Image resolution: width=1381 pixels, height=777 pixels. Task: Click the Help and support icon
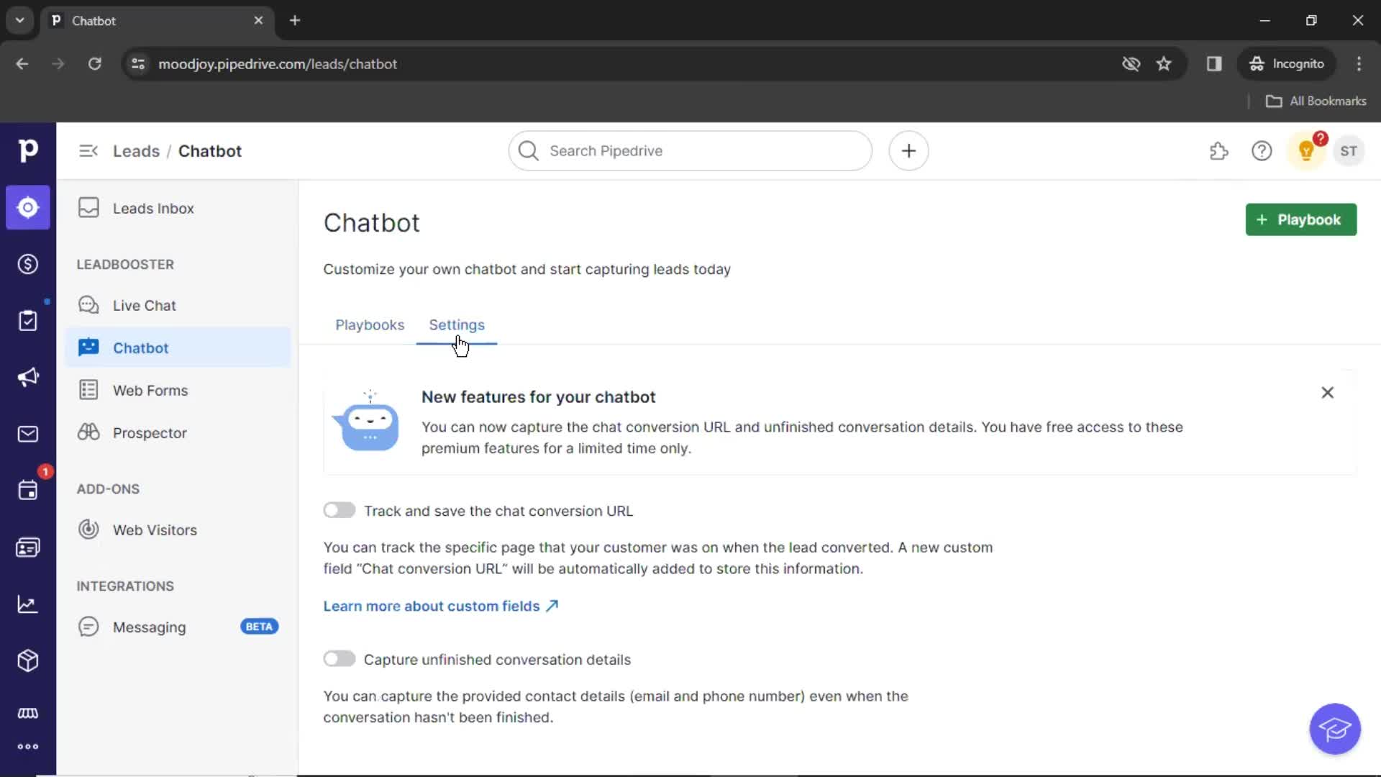click(x=1262, y=151)
